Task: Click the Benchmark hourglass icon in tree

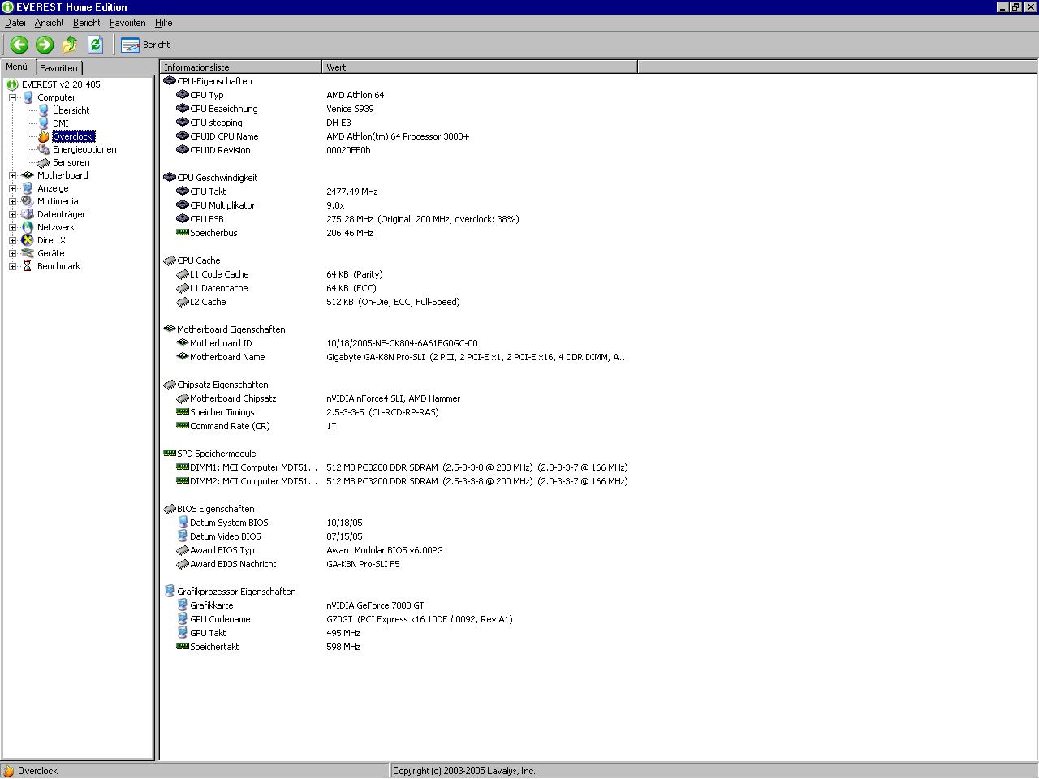Action: pyautogui.click(x=28, y=266)
